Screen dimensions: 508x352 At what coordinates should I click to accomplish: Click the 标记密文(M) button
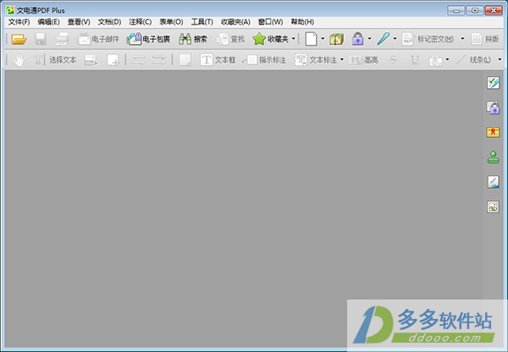428,39
